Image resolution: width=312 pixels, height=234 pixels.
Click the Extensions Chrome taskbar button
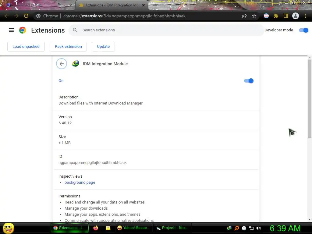click(70, 228)
